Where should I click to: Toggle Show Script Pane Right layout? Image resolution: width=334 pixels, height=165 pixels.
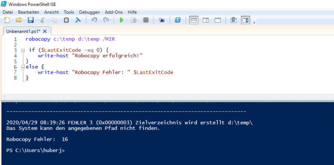tap(206, 20)
